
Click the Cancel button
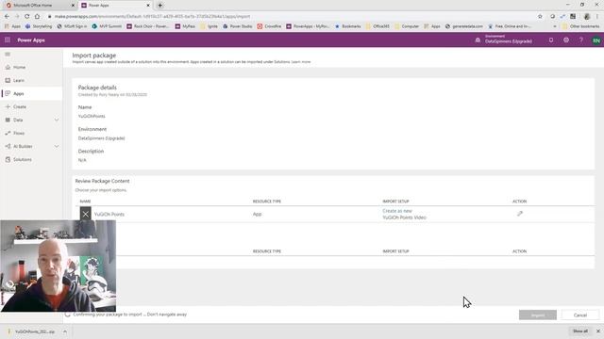(580, 315)
